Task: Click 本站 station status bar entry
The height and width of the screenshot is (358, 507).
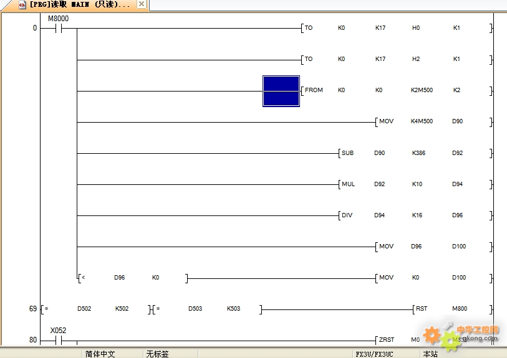Action: point(430,354)
